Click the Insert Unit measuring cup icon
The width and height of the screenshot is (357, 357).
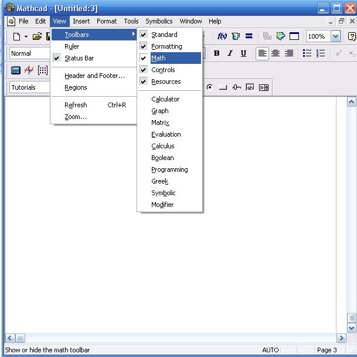(x=236, y=36)
